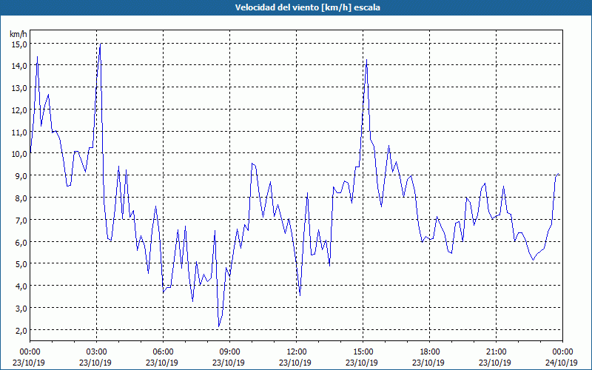The width and height of the screenshot is (592, 370).
Task: Select the 6,0 y-axis label
Action: 21,243
